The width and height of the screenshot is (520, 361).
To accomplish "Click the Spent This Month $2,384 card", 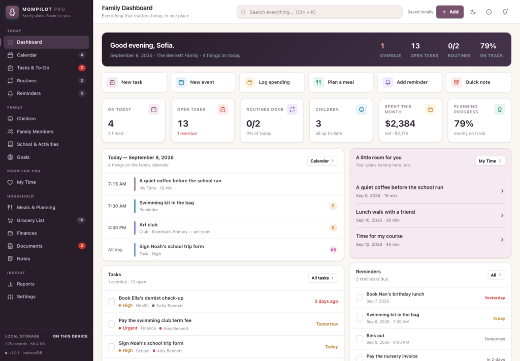I will coord(410,120).
